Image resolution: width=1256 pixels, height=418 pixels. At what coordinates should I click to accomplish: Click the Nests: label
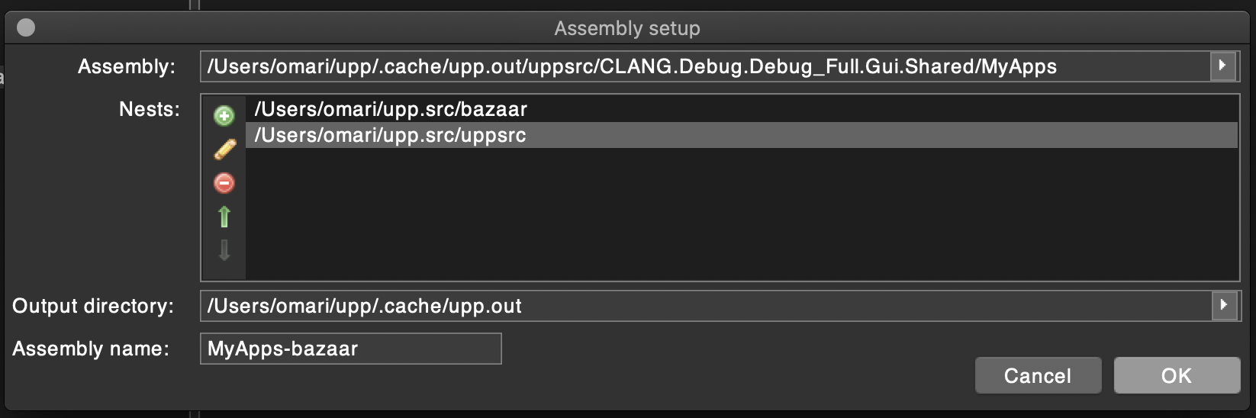click(149, 109)
